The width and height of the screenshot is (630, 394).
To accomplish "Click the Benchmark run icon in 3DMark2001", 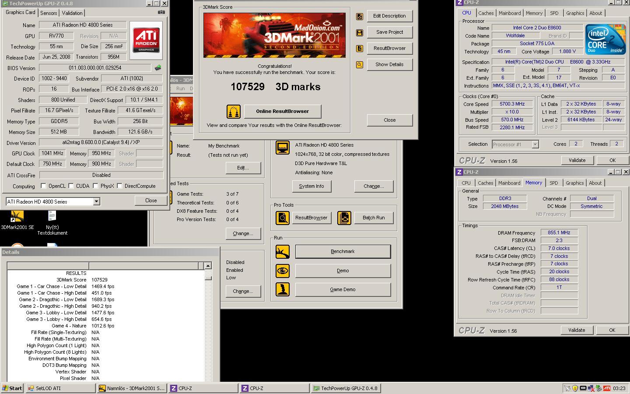I will tap(283, 252).
